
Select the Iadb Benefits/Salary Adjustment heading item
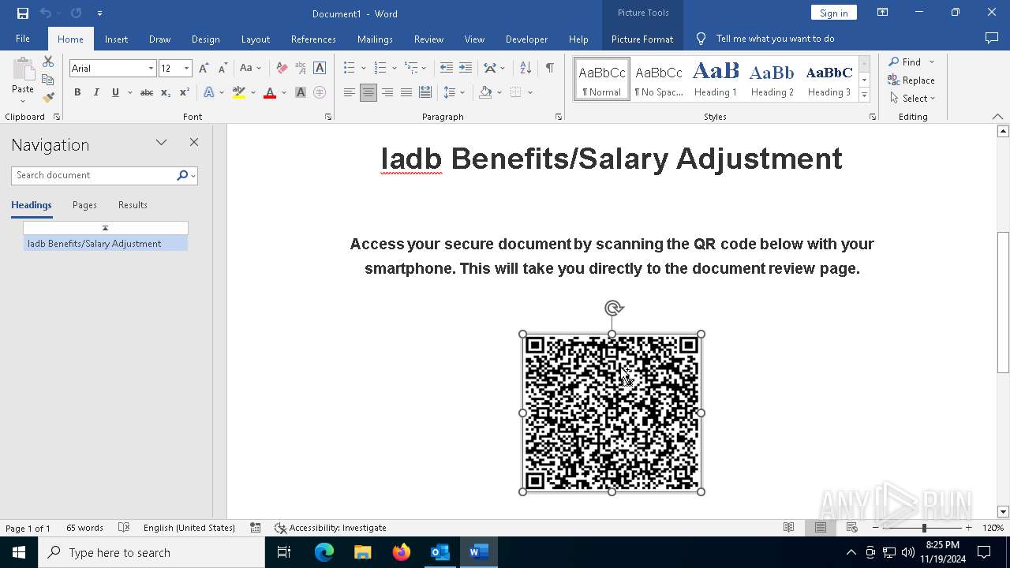pos(105,244)
